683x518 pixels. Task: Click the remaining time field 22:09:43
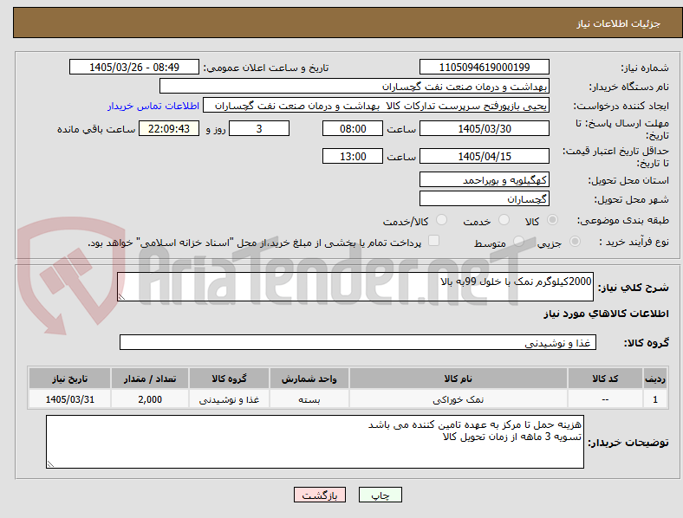169,129
